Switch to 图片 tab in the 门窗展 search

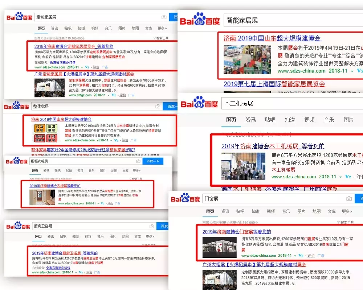(x=301, y=211)
